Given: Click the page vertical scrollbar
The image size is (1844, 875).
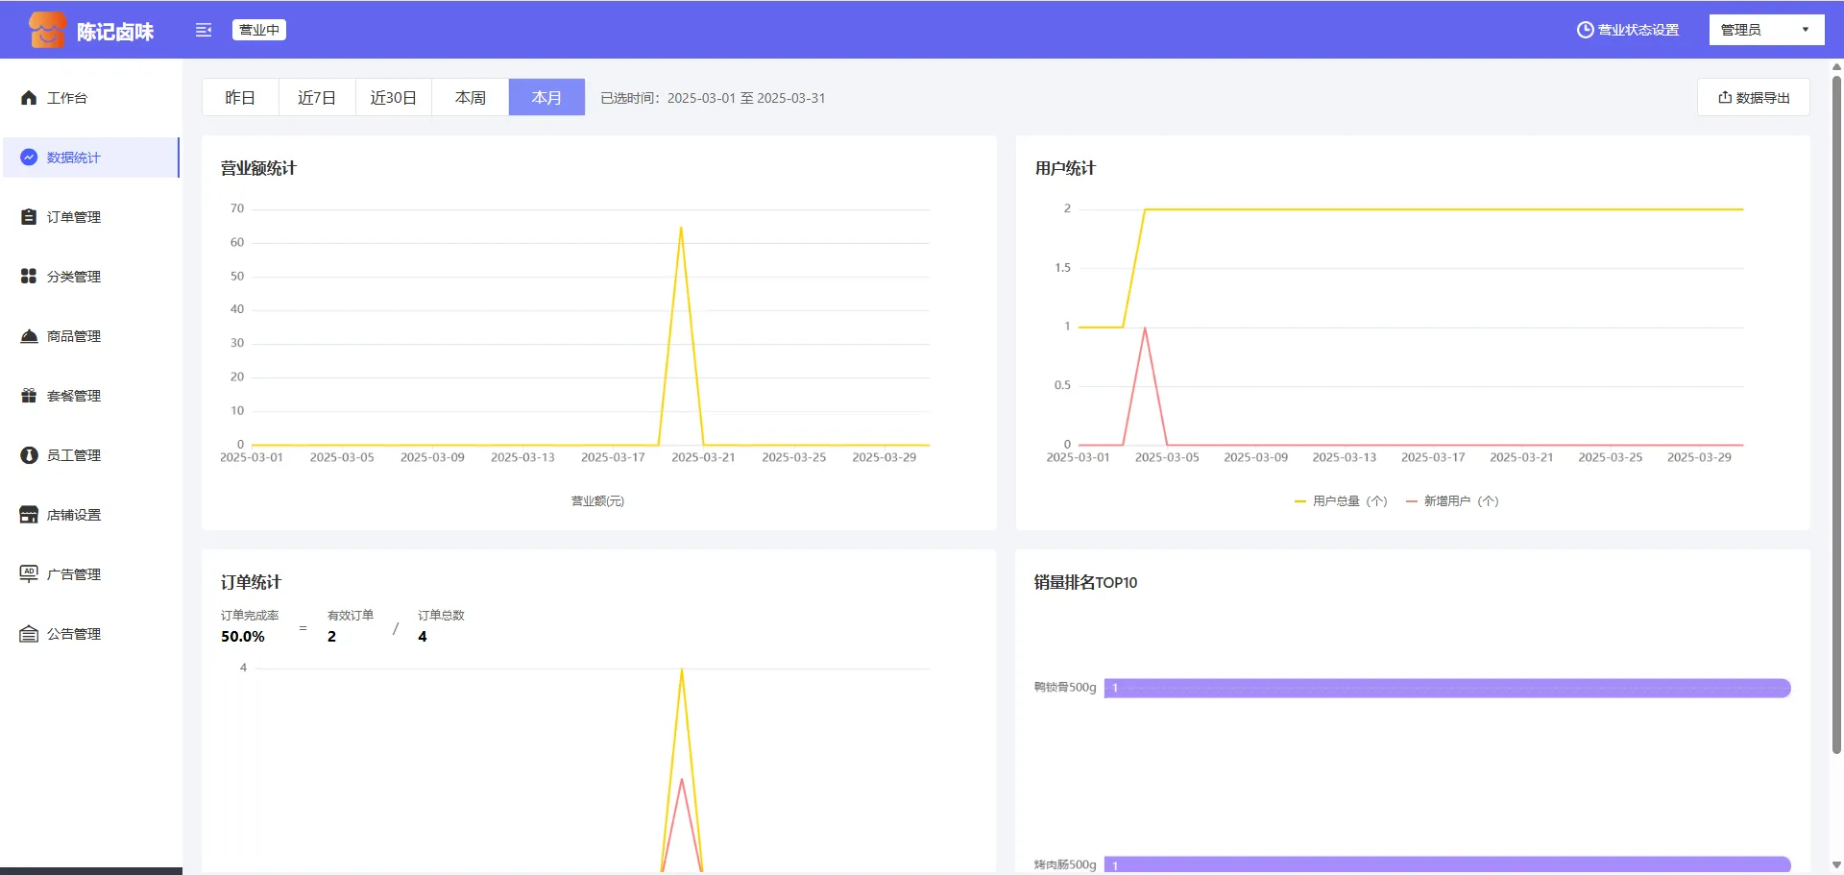Looking at the screenshot, I should [1836, 413].
